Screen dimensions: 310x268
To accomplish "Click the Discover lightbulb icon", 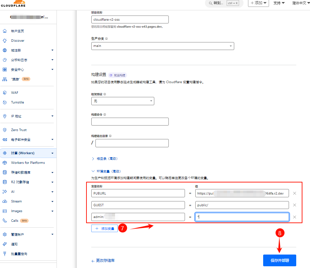I will (x=5, y=41).
